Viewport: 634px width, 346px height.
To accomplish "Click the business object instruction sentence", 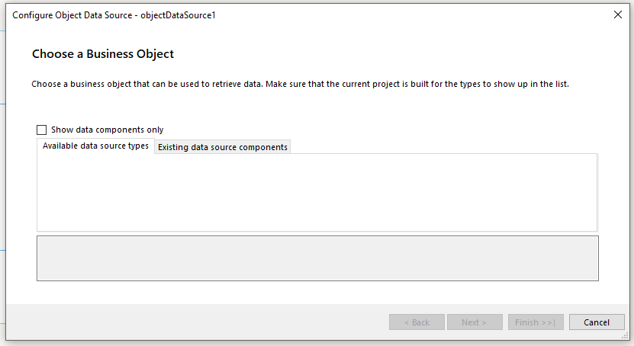I will (x=300, y=84).
